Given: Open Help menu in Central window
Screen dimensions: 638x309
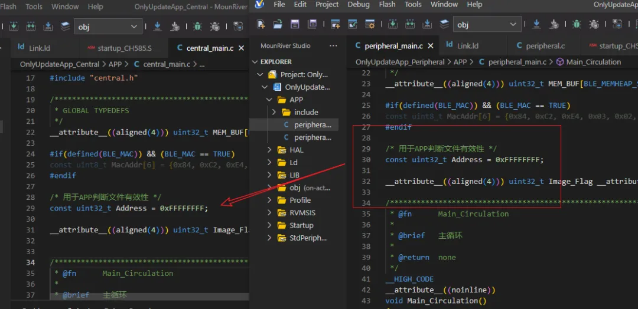Looking at the screenshot, I should pos(96,6).
